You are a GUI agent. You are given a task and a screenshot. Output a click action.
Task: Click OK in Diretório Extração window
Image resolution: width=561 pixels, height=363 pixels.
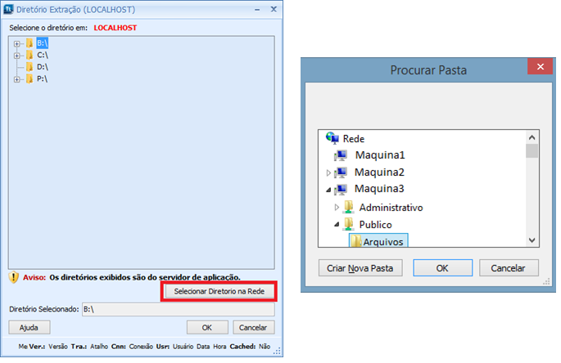point(207,327)
